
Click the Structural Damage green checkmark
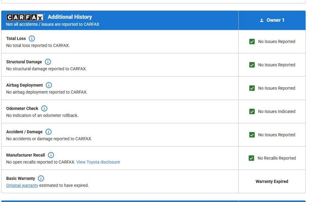click(252, 65)
